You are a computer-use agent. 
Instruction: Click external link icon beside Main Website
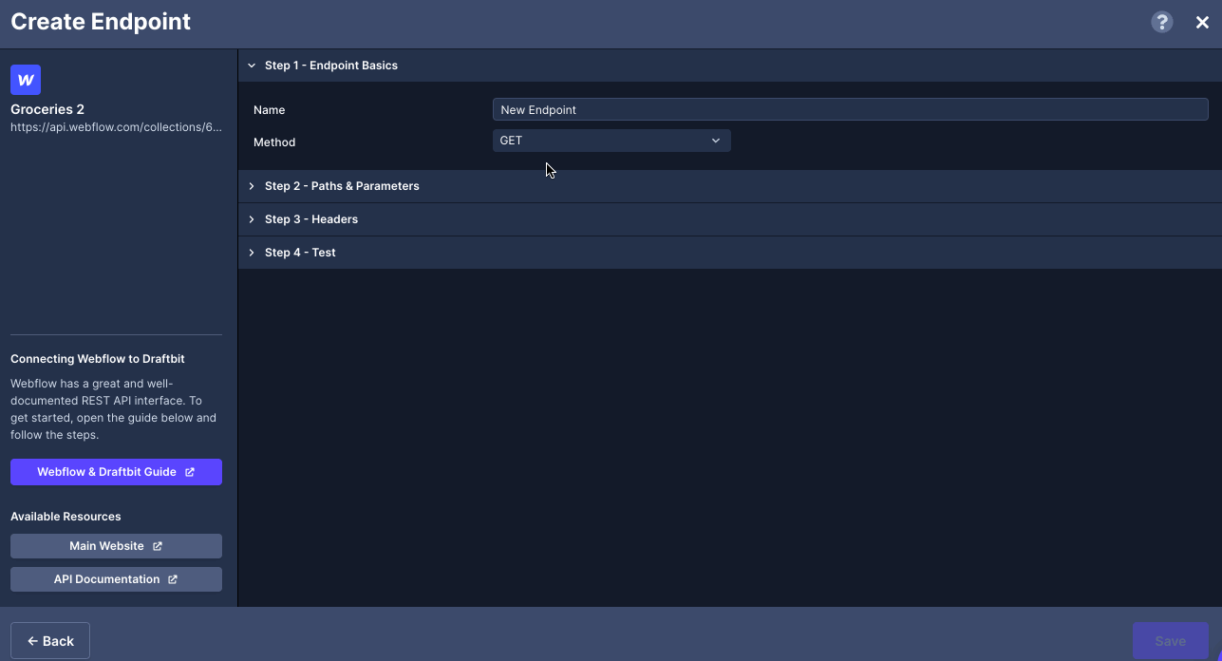[158, 546]
